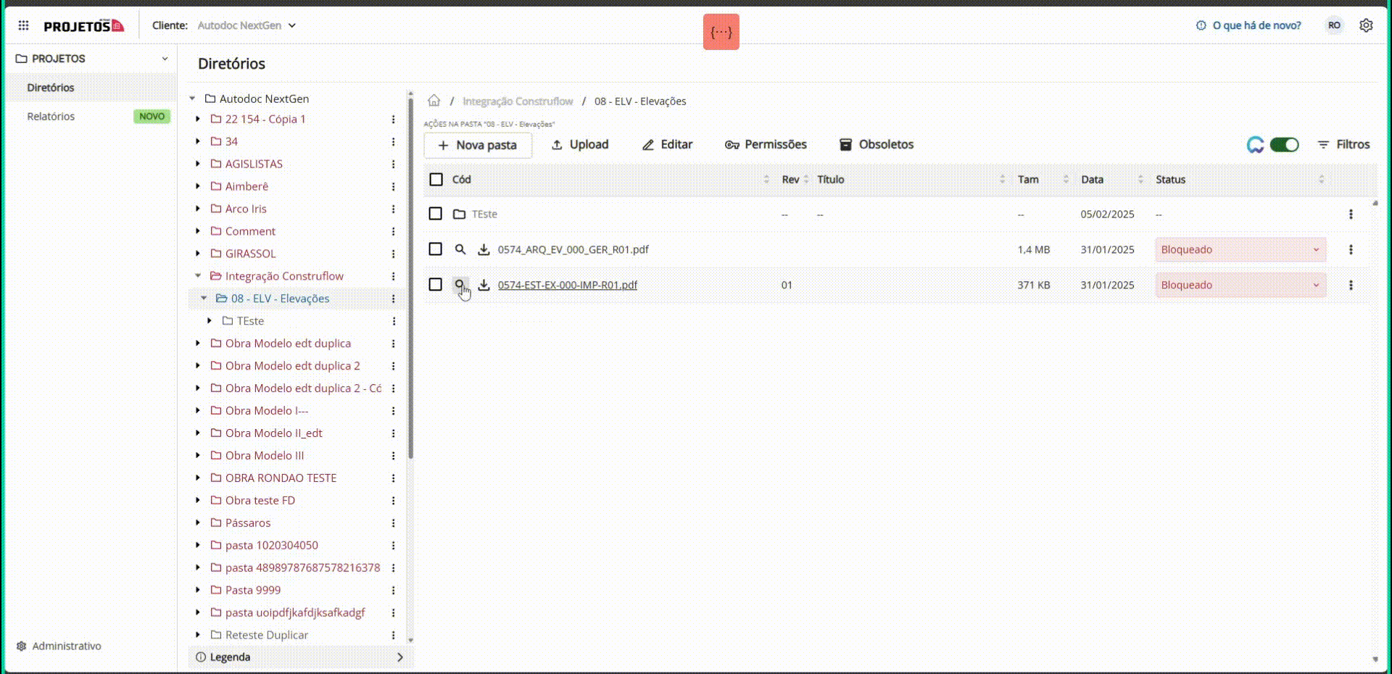Turn off the green toggle switch
1392x674 pixels.
(x=1284, y=145)
